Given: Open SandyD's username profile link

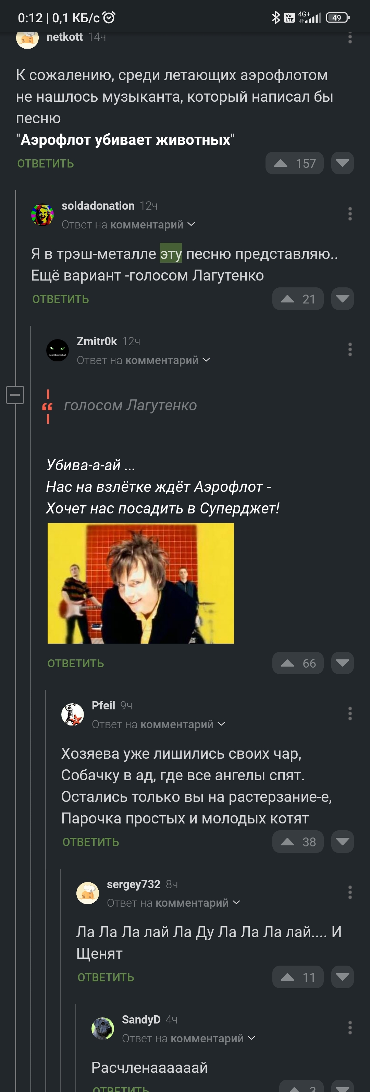Looking at the screenshot, I should [x=141, y=1019].
